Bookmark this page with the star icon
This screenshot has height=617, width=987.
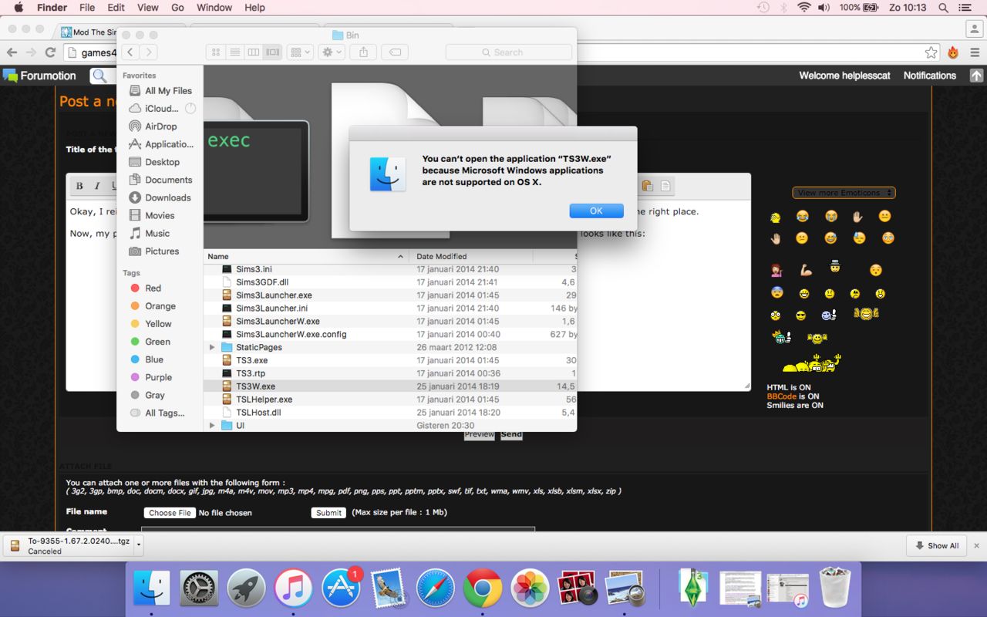point(931,52)
